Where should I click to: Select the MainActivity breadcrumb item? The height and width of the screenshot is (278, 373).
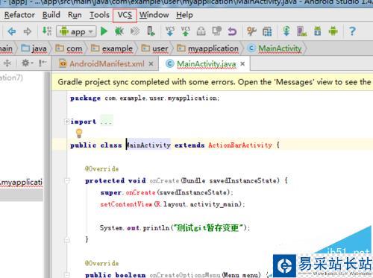coord(275,48)
